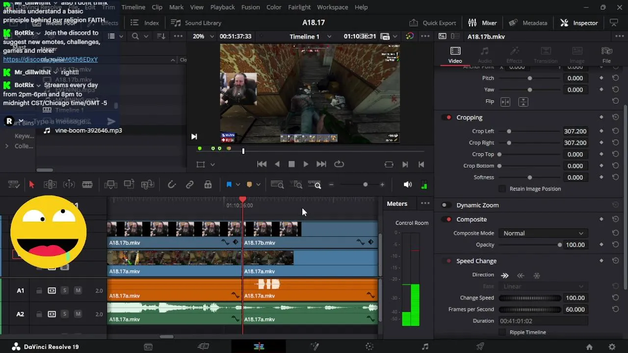Image resolution: width=628 pixels, height=353 pixels.
Task: Toggle the Mixer panel
Action: point(482,23)
